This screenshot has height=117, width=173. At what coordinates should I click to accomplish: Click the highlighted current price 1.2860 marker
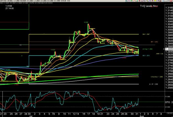pos(169,49)
